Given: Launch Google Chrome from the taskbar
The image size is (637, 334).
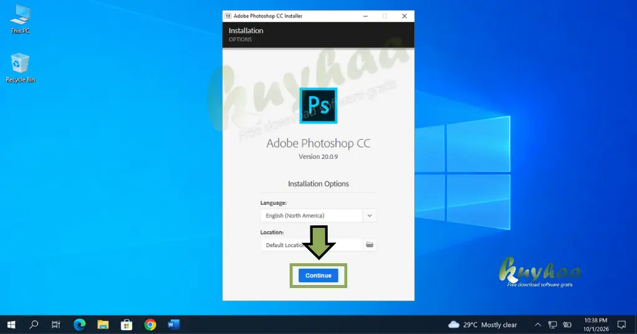Looking at the screenshot, I should [151, 325].
